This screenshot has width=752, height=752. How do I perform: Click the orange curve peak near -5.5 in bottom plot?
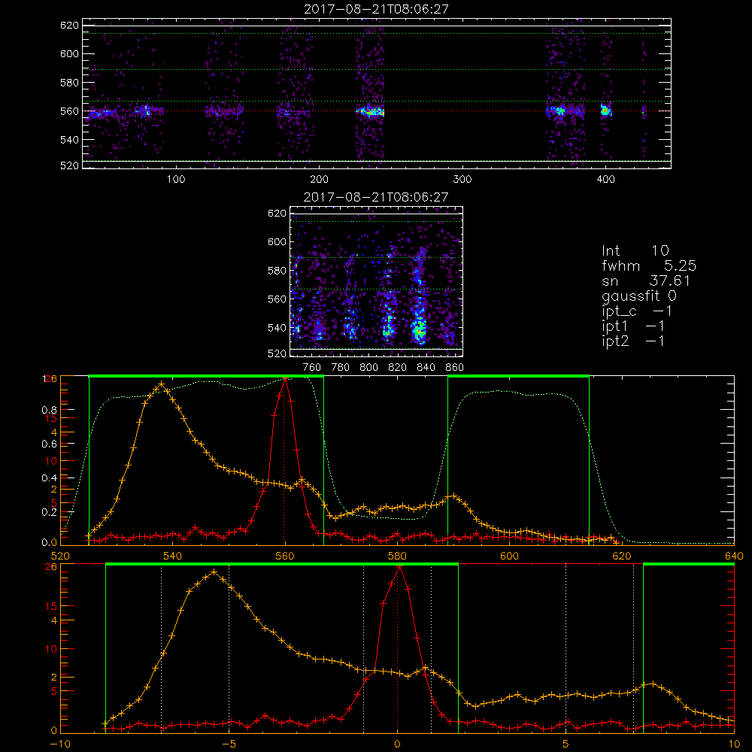pyautogui.click(x=214, y=572)
